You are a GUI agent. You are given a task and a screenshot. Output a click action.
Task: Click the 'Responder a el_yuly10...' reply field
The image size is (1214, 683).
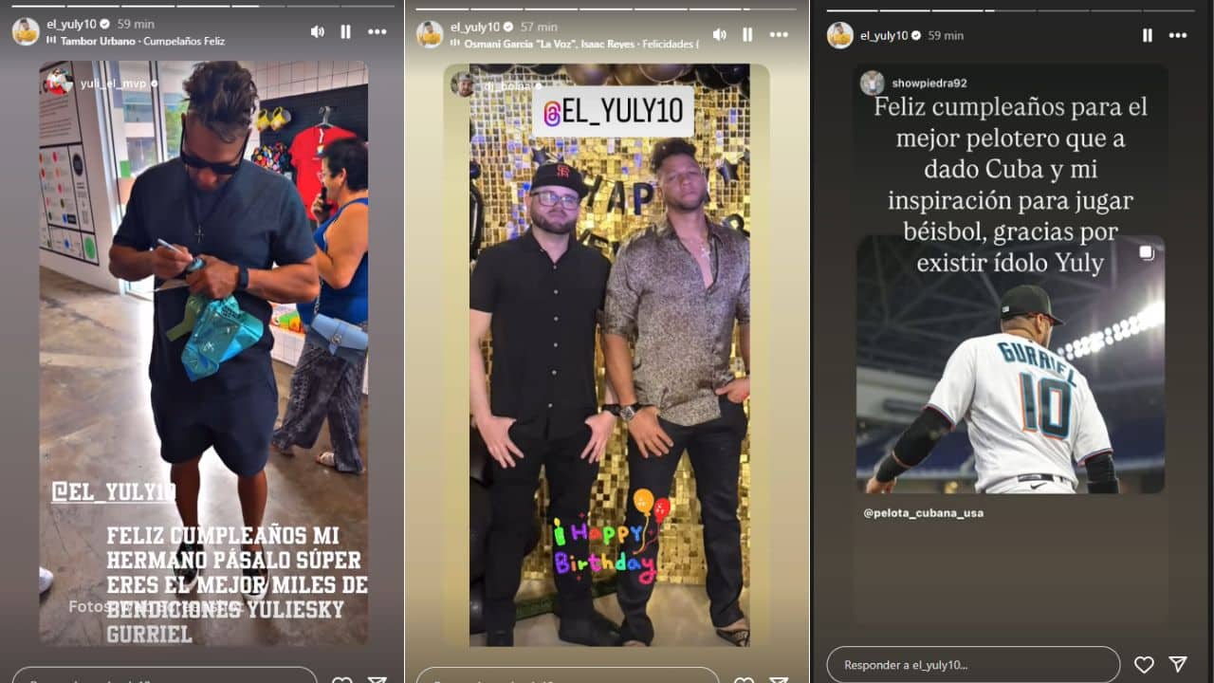(x=973, y=665)
